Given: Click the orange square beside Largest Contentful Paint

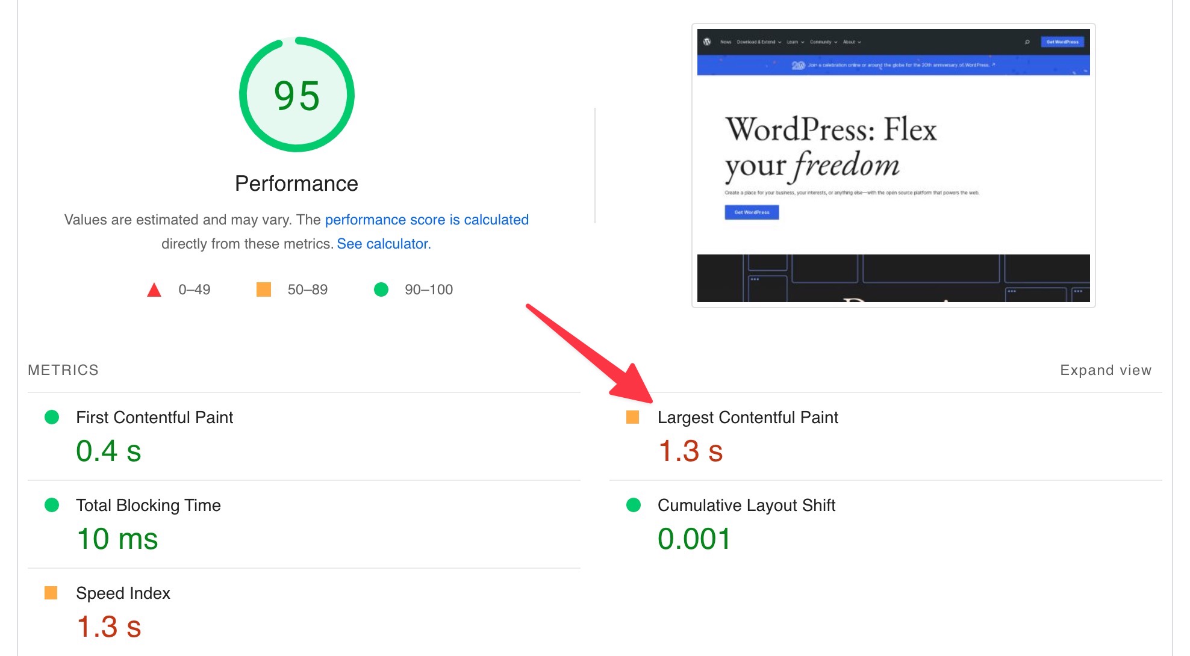Looking at the screenshot, I should pos(632,417).
